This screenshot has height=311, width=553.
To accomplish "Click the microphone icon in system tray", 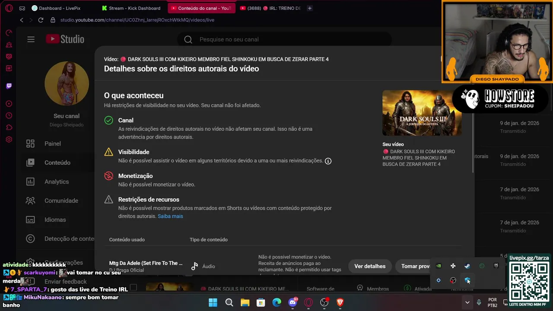I will click(x=479, y=302).
